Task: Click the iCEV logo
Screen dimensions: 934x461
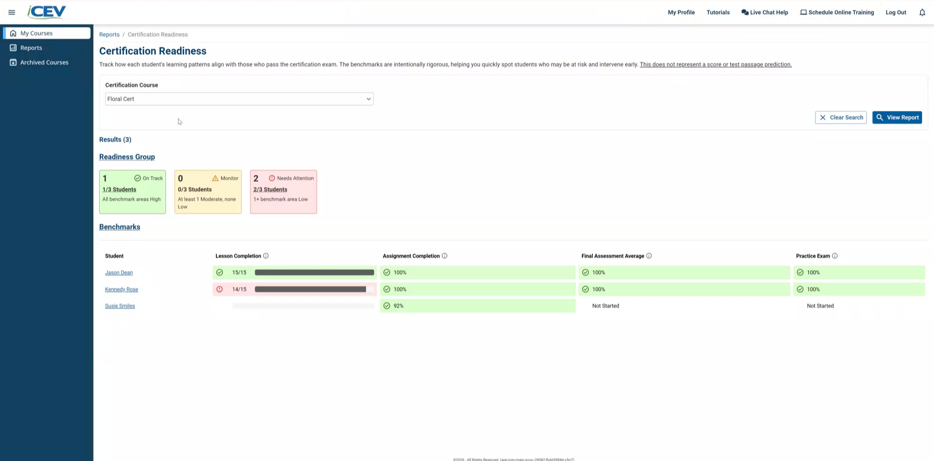Action: [47, 12]
